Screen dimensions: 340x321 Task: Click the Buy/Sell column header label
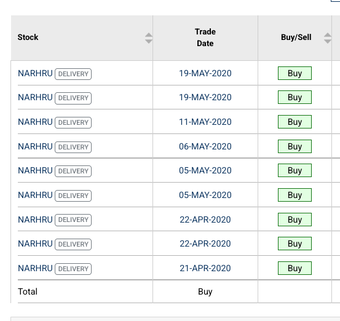[296, 38]
